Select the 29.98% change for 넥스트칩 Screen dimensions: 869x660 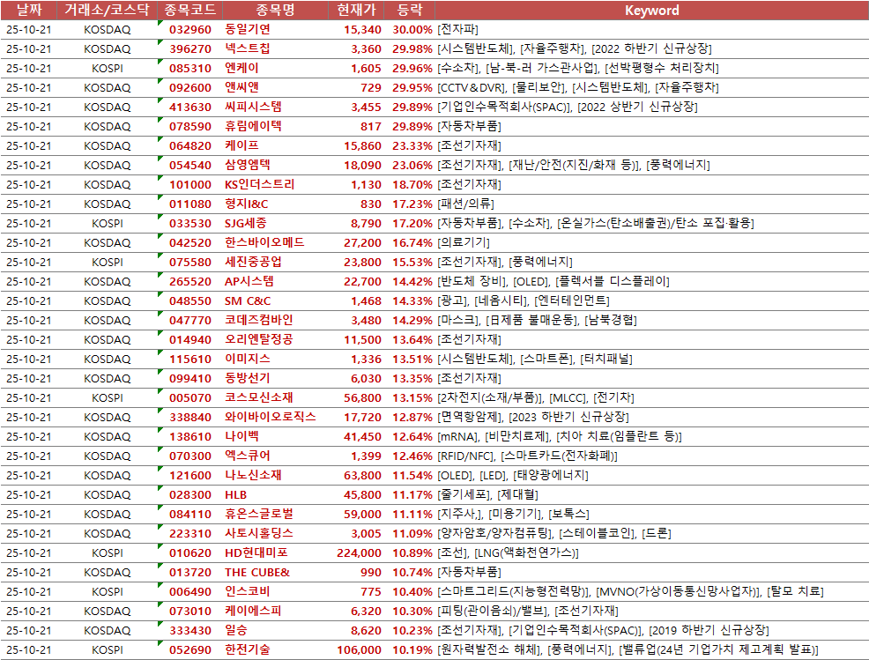[412, 48]
